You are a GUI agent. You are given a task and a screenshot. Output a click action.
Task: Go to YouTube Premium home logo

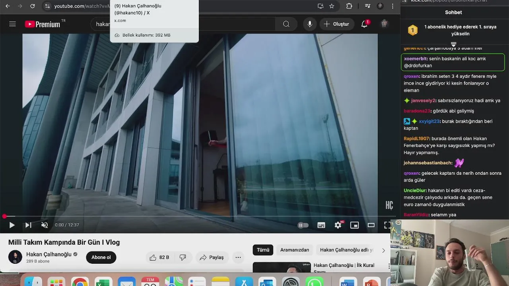coord(42,24)
